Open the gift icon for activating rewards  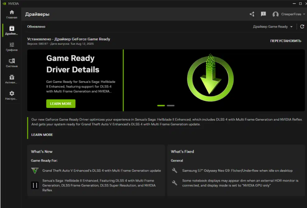click(12, 77)
